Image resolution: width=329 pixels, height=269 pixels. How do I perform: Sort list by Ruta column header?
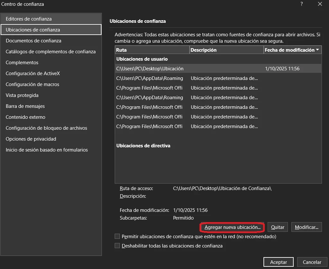[152, 50]
